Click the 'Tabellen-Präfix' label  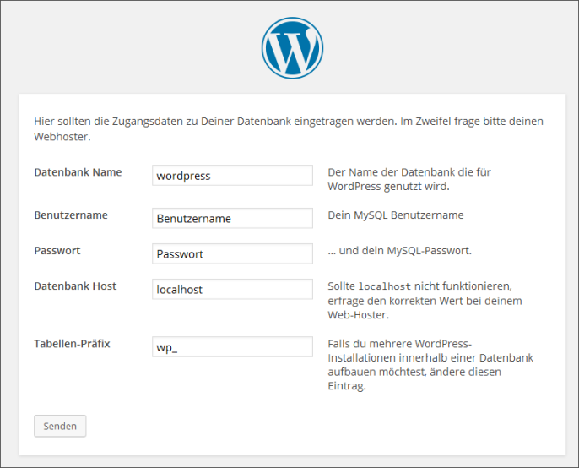pos(72,344)
